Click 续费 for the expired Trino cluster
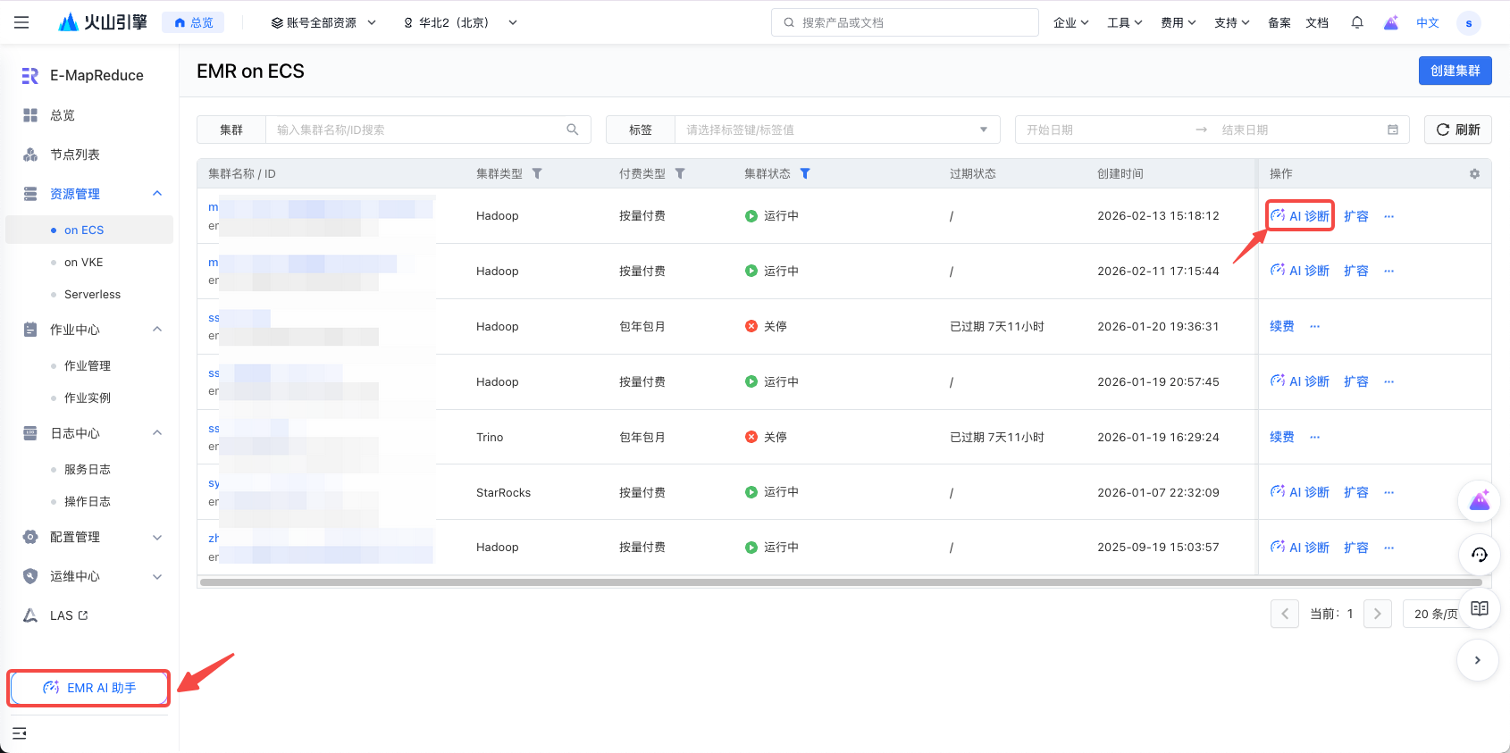This screenshot has width=1510, height=753. [x=1282, y=437]
